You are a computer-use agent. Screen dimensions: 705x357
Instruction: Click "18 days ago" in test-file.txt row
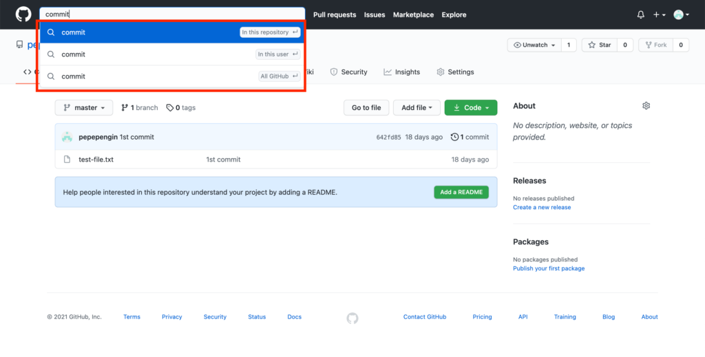[x=470, y=160]
